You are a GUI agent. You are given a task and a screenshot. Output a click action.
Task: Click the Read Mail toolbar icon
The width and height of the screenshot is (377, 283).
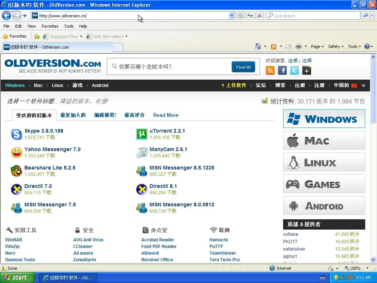(x=288, y=46)
